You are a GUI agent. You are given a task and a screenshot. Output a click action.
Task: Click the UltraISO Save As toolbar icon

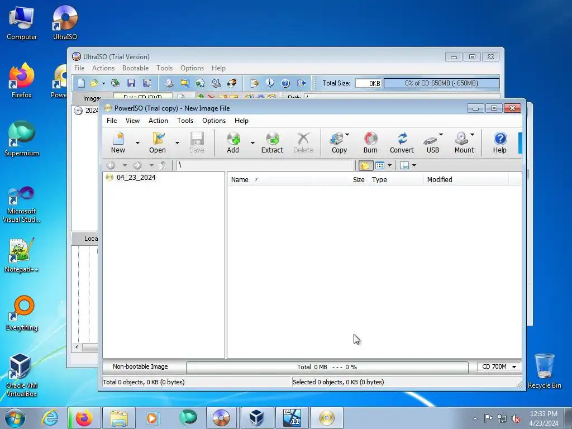[x=147, y=83]
